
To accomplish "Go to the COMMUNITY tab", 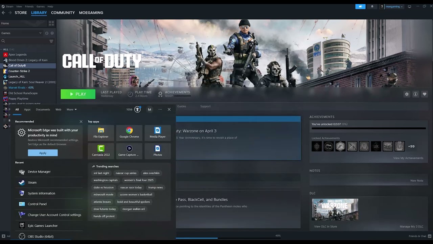I will click(63, 13).
